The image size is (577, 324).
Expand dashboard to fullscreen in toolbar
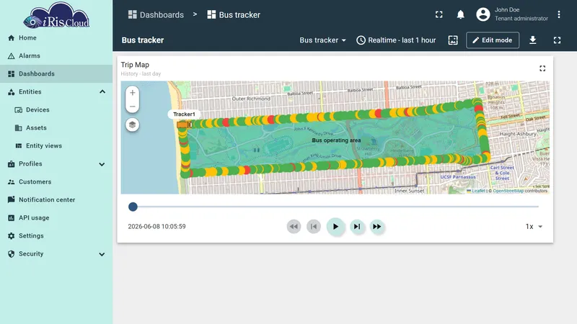(x=557, y=40)
